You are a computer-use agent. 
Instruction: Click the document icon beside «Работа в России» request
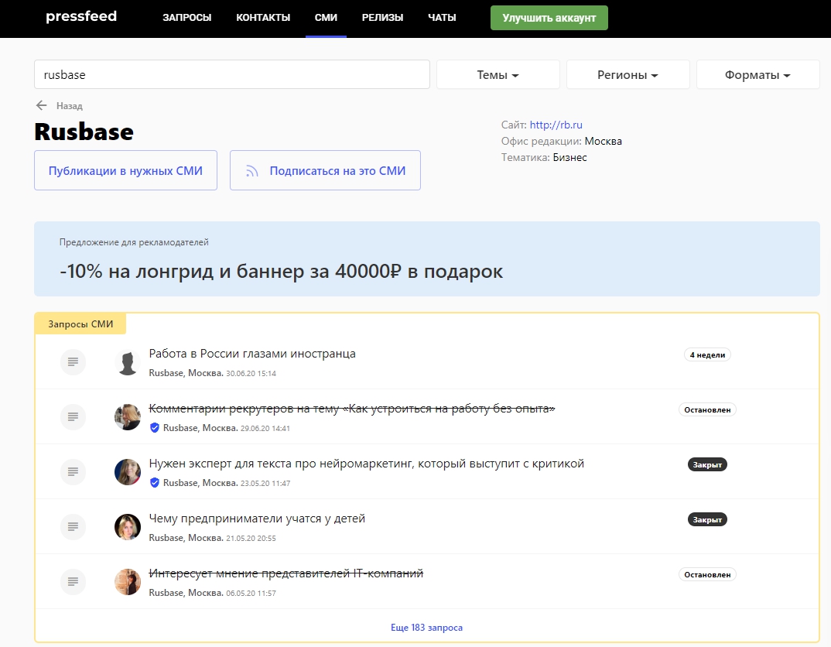pos(73,361)
